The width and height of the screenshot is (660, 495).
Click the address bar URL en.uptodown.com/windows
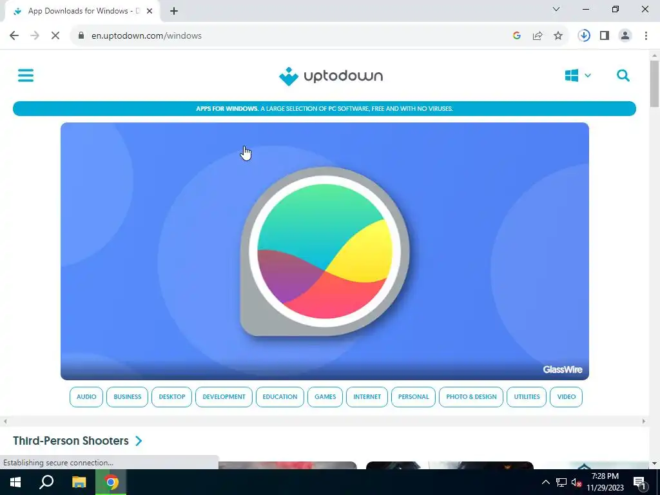click(146, 36)
